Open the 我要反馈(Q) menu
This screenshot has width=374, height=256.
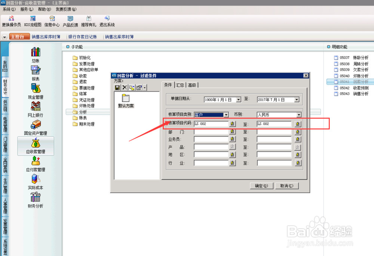[66, 9]
